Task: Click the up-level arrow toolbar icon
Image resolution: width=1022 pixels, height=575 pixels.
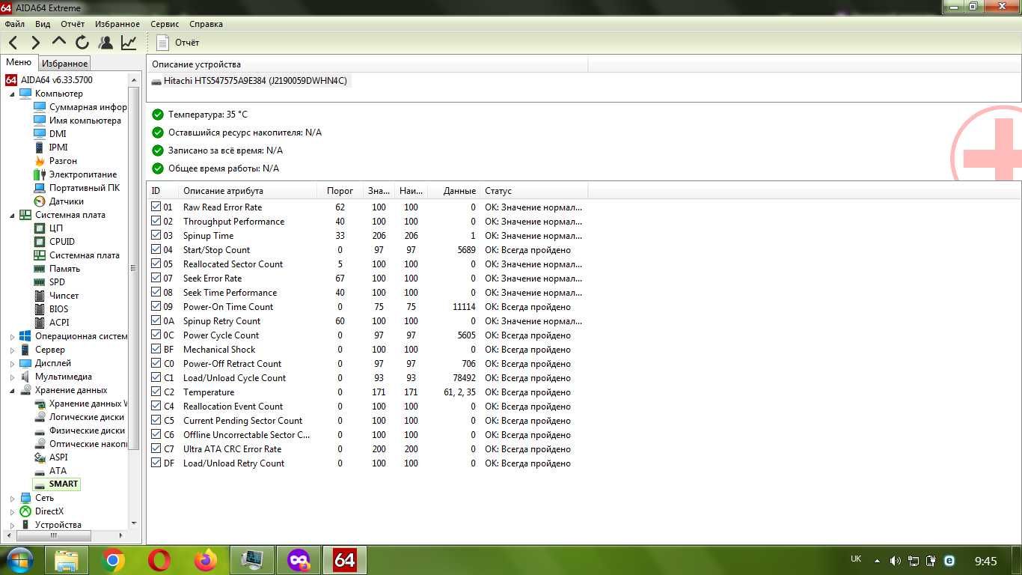Action: coord(59,43)
